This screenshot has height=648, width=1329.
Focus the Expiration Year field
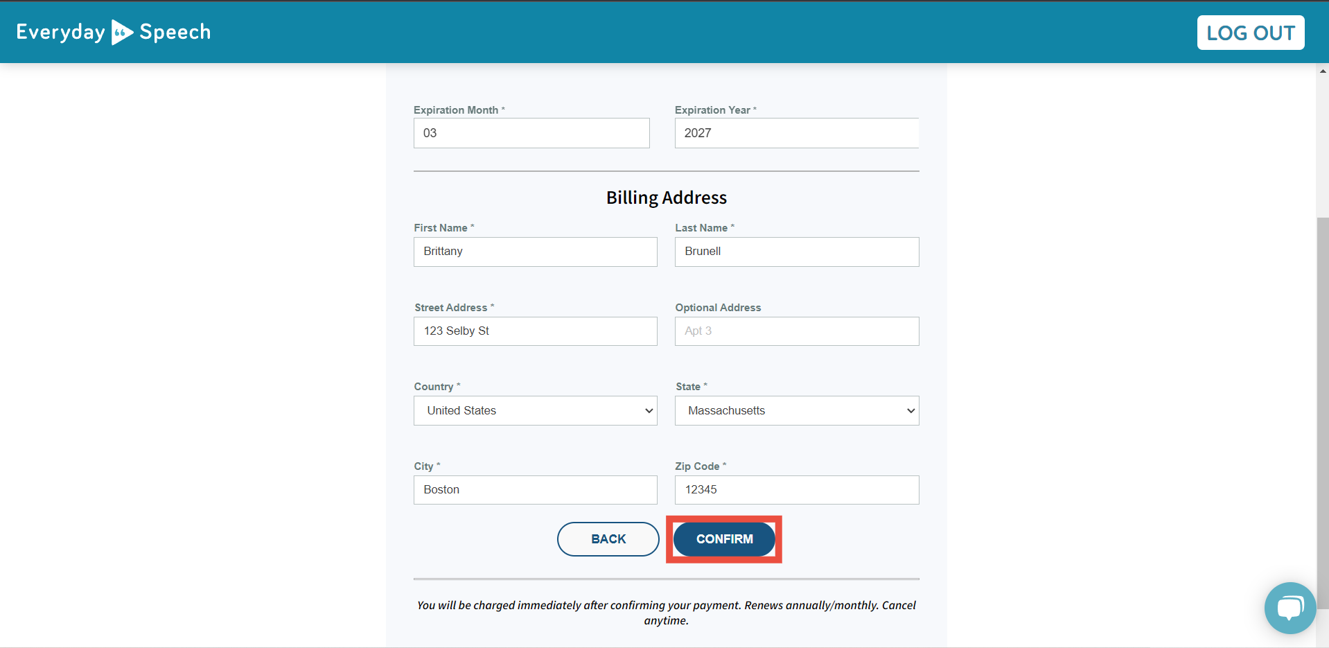click(x=797, y=133)
